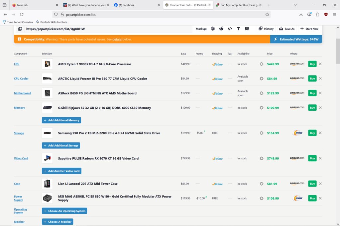Click Add Additional Storage button

(61, 145)
